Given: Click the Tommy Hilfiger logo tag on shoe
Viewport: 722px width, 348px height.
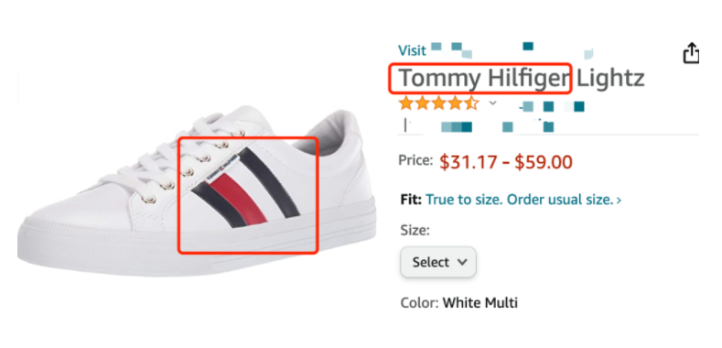Looking at the screenshot, I should (x=221, y=169).
